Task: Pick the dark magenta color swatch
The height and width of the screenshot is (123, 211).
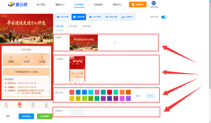Action: click(x=116, y=98)
